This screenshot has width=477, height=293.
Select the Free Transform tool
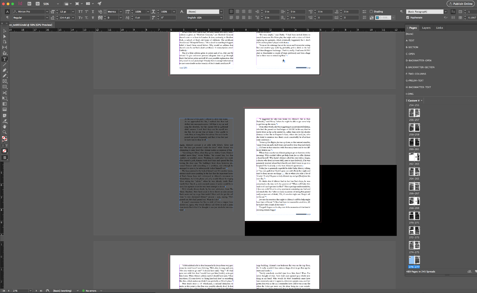(5, 98)
